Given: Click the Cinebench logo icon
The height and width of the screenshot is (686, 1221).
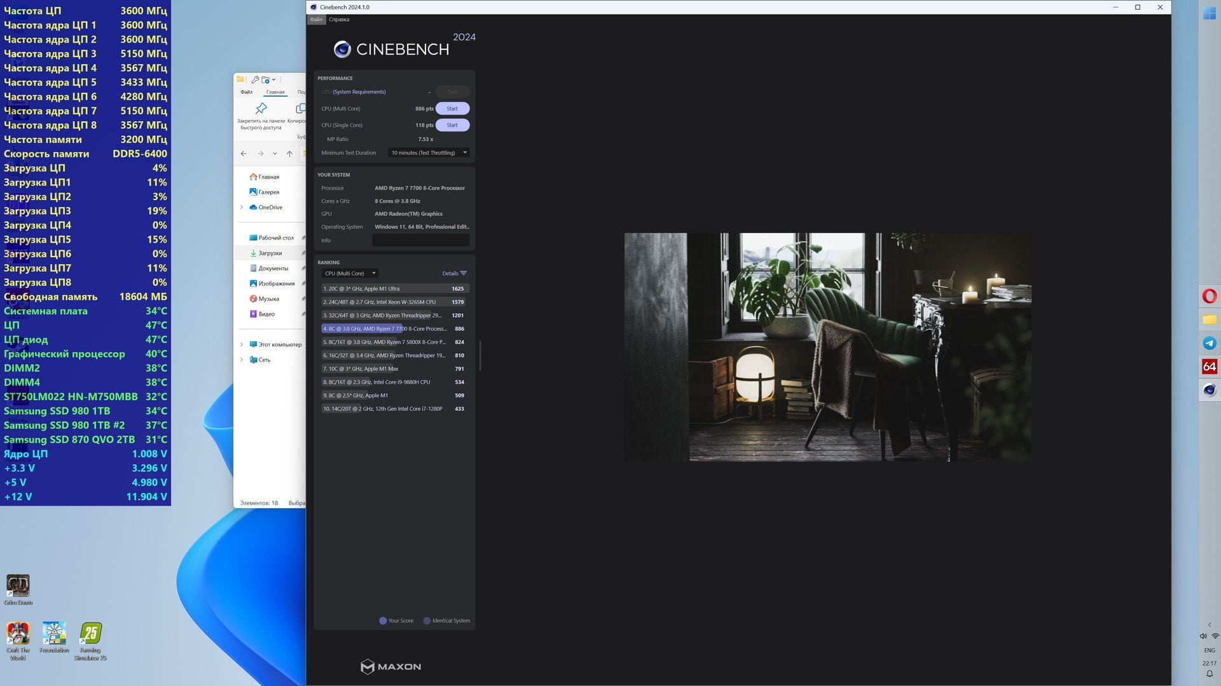Looking at the screenshot, I should pos(342,50).
